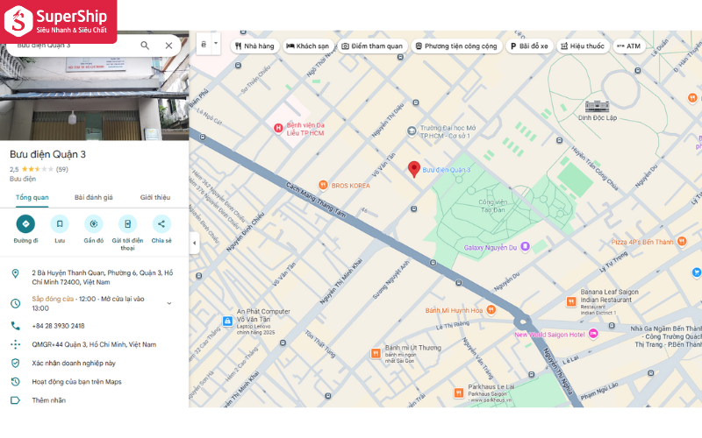The width and height of the screenshot is (702, 438).
Task: Filter by ATM chip
Action: point(628,46)
